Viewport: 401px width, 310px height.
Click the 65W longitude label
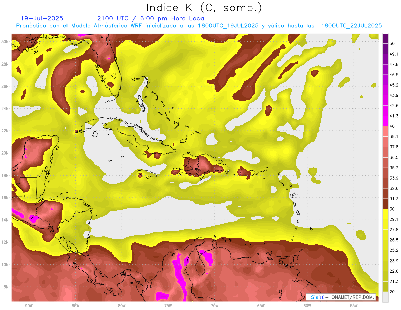click(261, 306)
